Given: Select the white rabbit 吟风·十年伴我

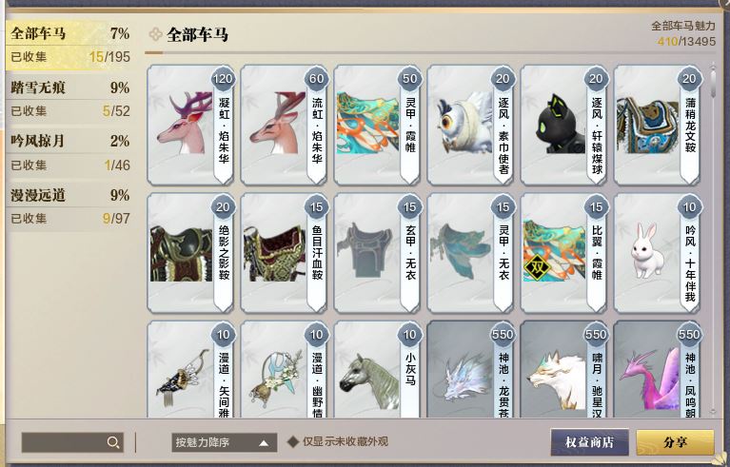Looking at the screenshot, I should [657, 253].
